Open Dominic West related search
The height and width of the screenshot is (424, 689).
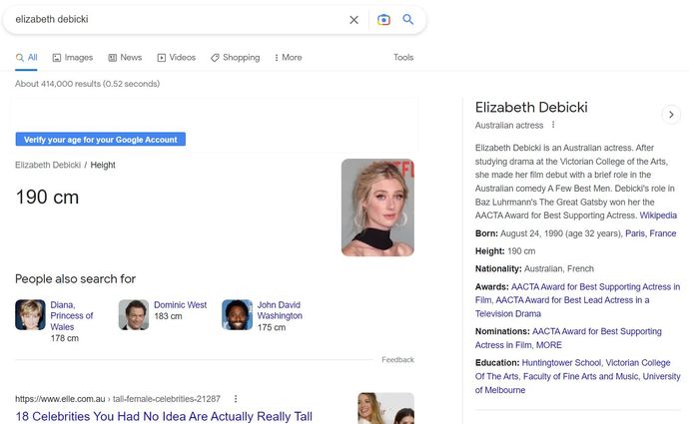180,305
